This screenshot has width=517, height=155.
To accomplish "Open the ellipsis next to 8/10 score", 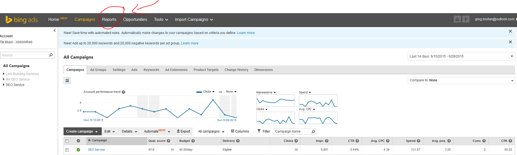I will point(172,150).
